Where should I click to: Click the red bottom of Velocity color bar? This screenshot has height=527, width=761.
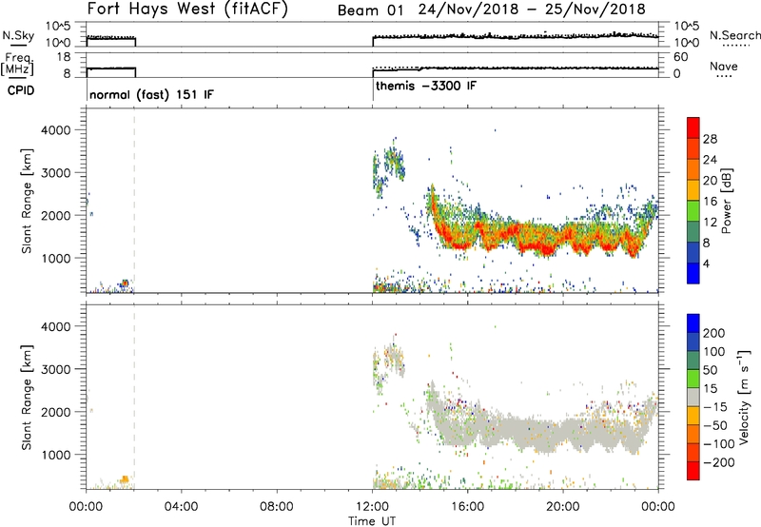click(x=693, y=471)
